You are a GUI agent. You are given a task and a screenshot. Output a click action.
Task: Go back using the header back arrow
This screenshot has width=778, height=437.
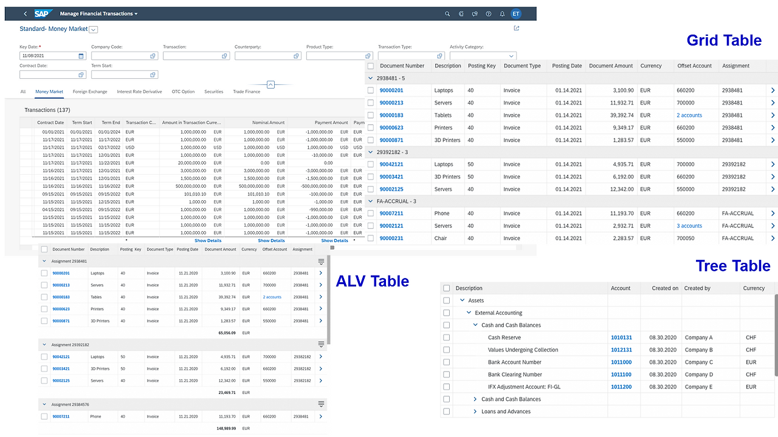coord(25,14)
